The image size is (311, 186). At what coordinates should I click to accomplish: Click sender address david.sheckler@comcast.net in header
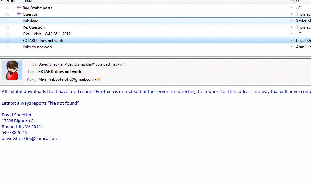tap(92, 64)
